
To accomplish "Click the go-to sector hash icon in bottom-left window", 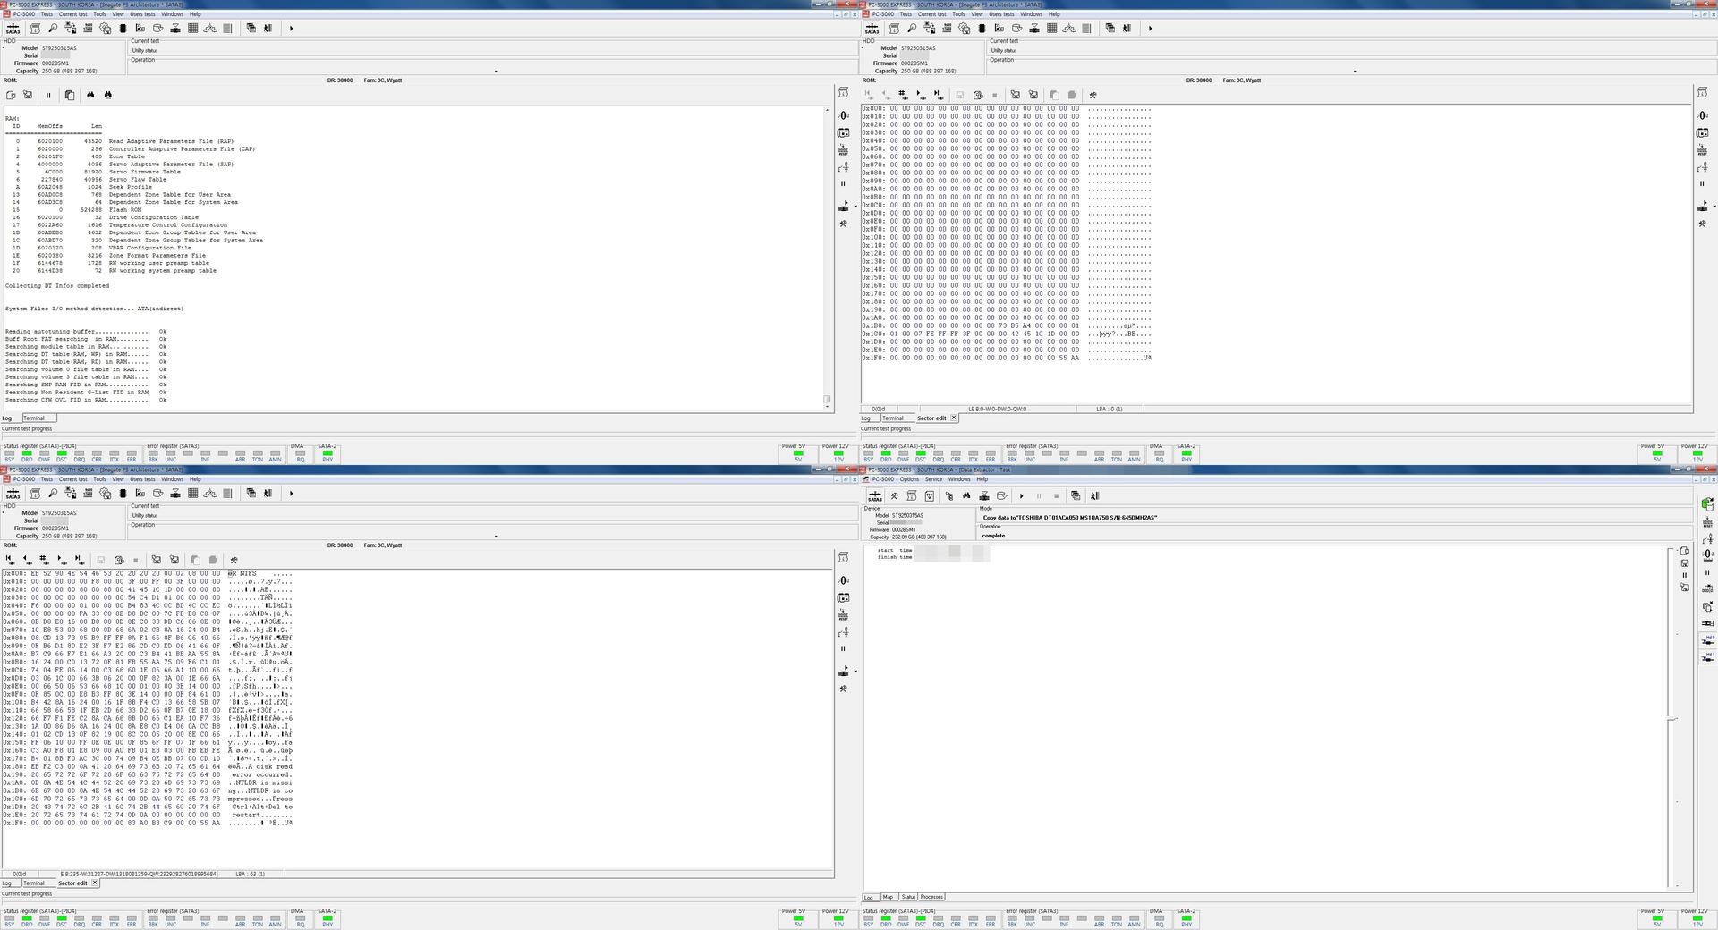I will pyautogui.click(x=44, y=560).
